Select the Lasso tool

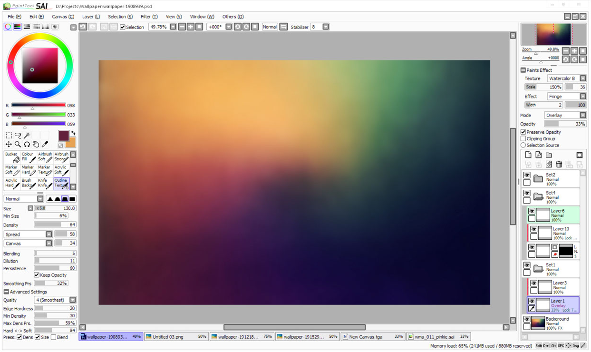(x=18, y=136)
